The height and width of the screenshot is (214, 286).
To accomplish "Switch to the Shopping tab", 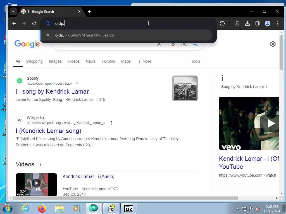I will (34, 61).
